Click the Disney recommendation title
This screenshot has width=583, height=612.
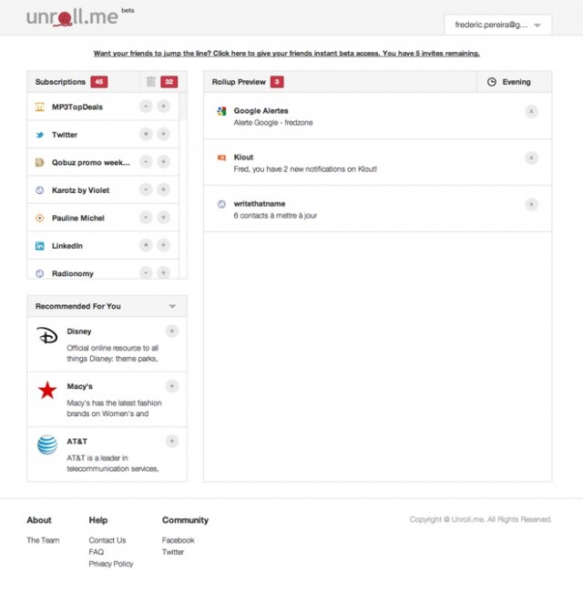point(79,331)
